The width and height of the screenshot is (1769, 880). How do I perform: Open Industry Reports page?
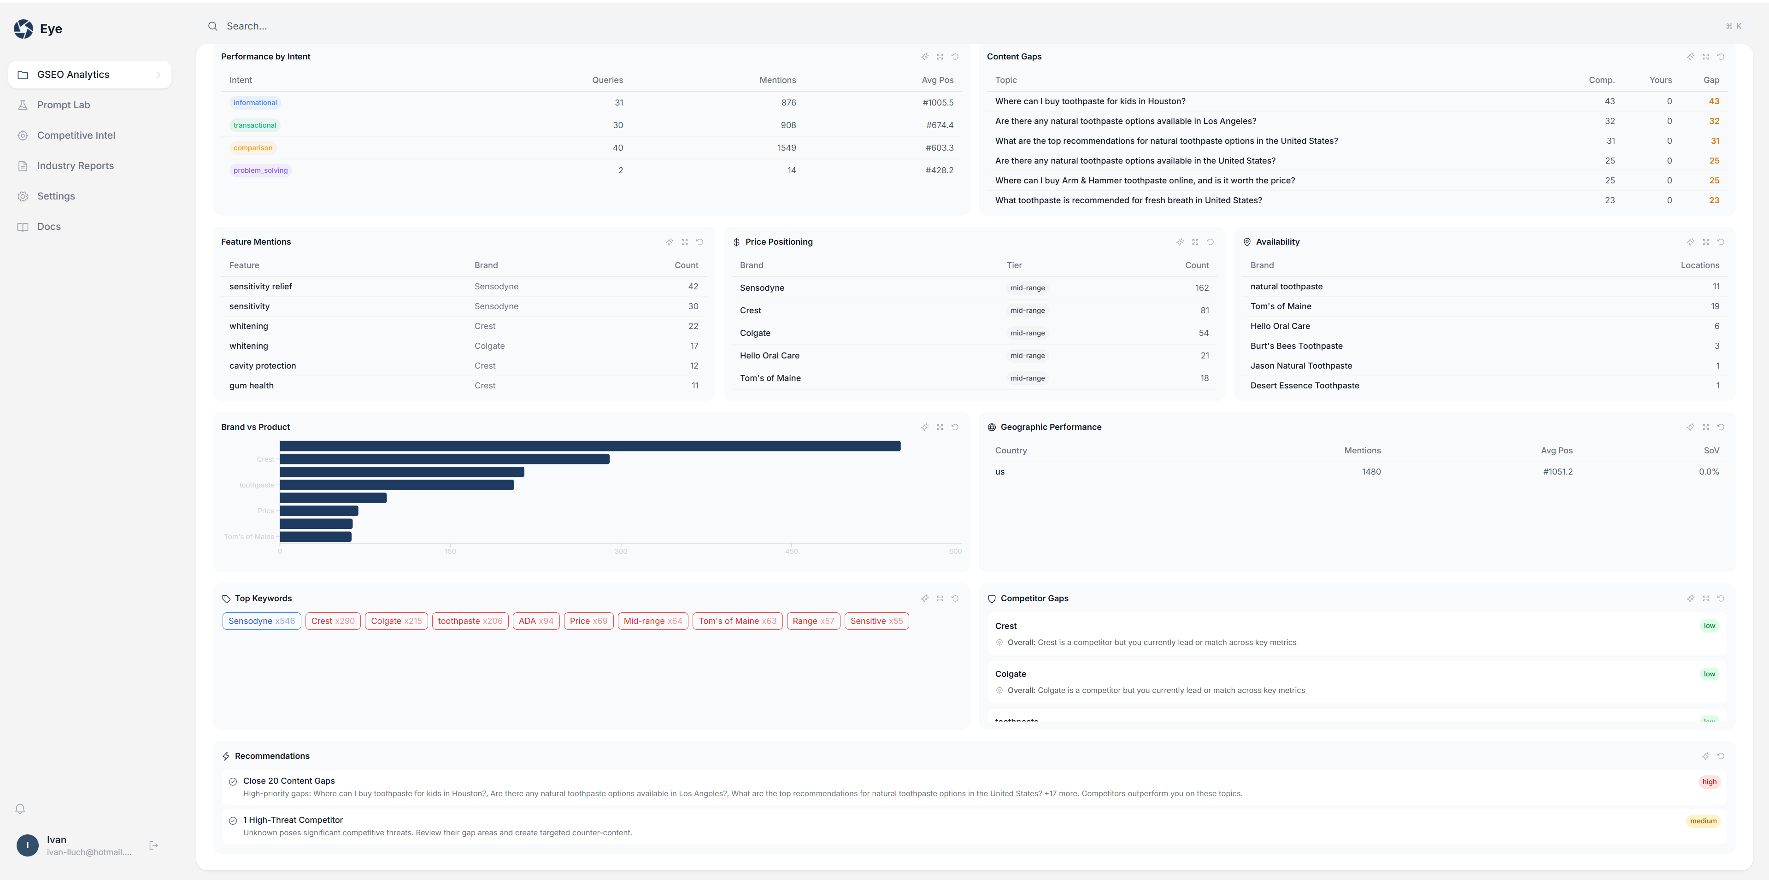point(75,166)
